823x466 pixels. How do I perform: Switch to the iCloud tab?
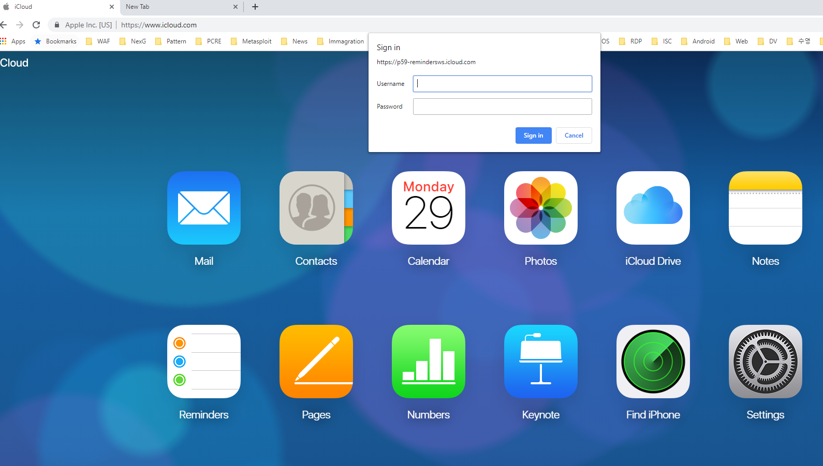pyautogui.click(x=60, y=7)
